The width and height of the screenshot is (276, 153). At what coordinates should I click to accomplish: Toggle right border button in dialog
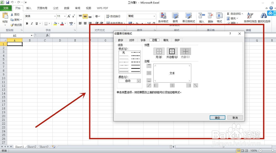tap(189, 85)
